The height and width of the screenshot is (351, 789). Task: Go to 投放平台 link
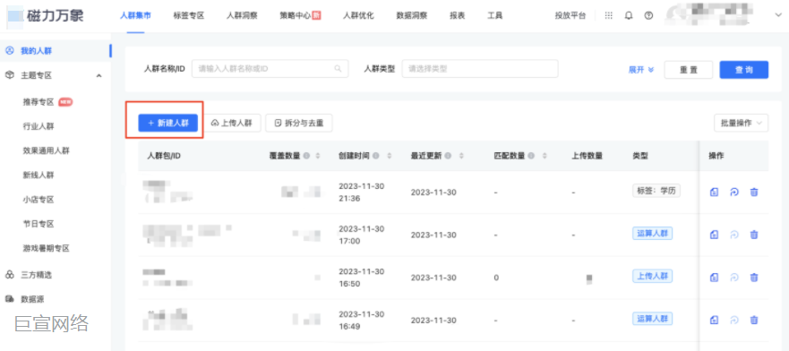[570, 15]
